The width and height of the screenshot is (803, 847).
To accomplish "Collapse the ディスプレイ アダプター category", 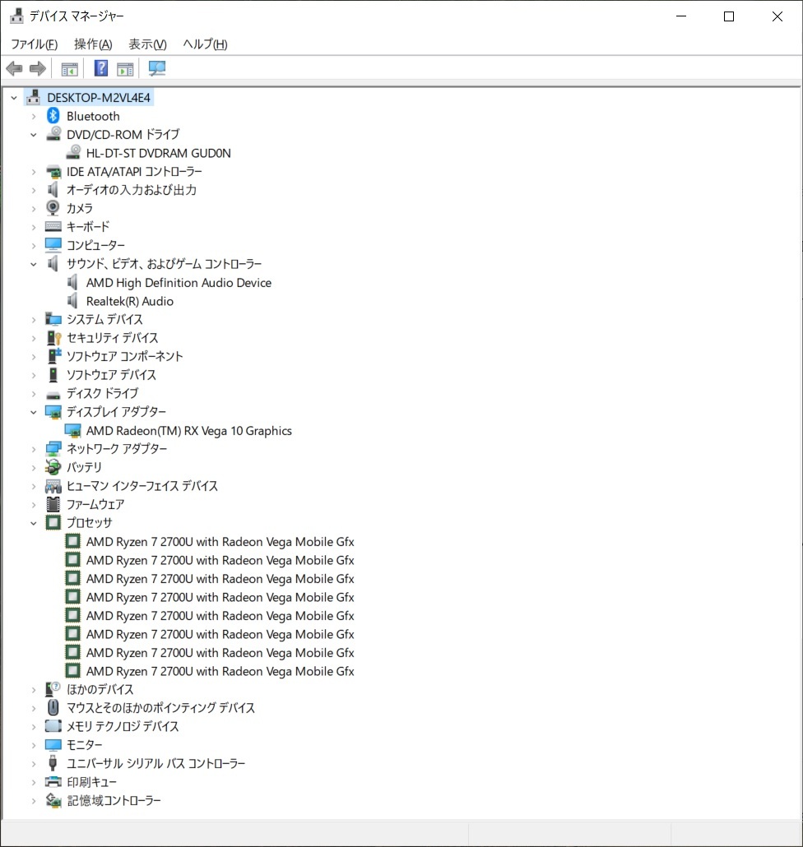I will point(34,412).
